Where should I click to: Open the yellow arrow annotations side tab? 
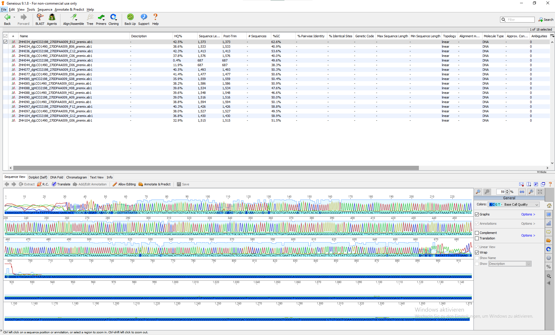point(549,232)
